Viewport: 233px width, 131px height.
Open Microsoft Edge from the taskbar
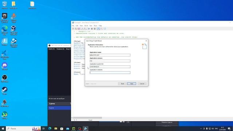[x=50, y=128]
